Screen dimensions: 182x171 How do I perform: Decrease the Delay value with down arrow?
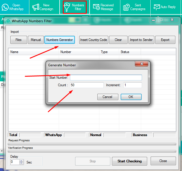point(21,164)
